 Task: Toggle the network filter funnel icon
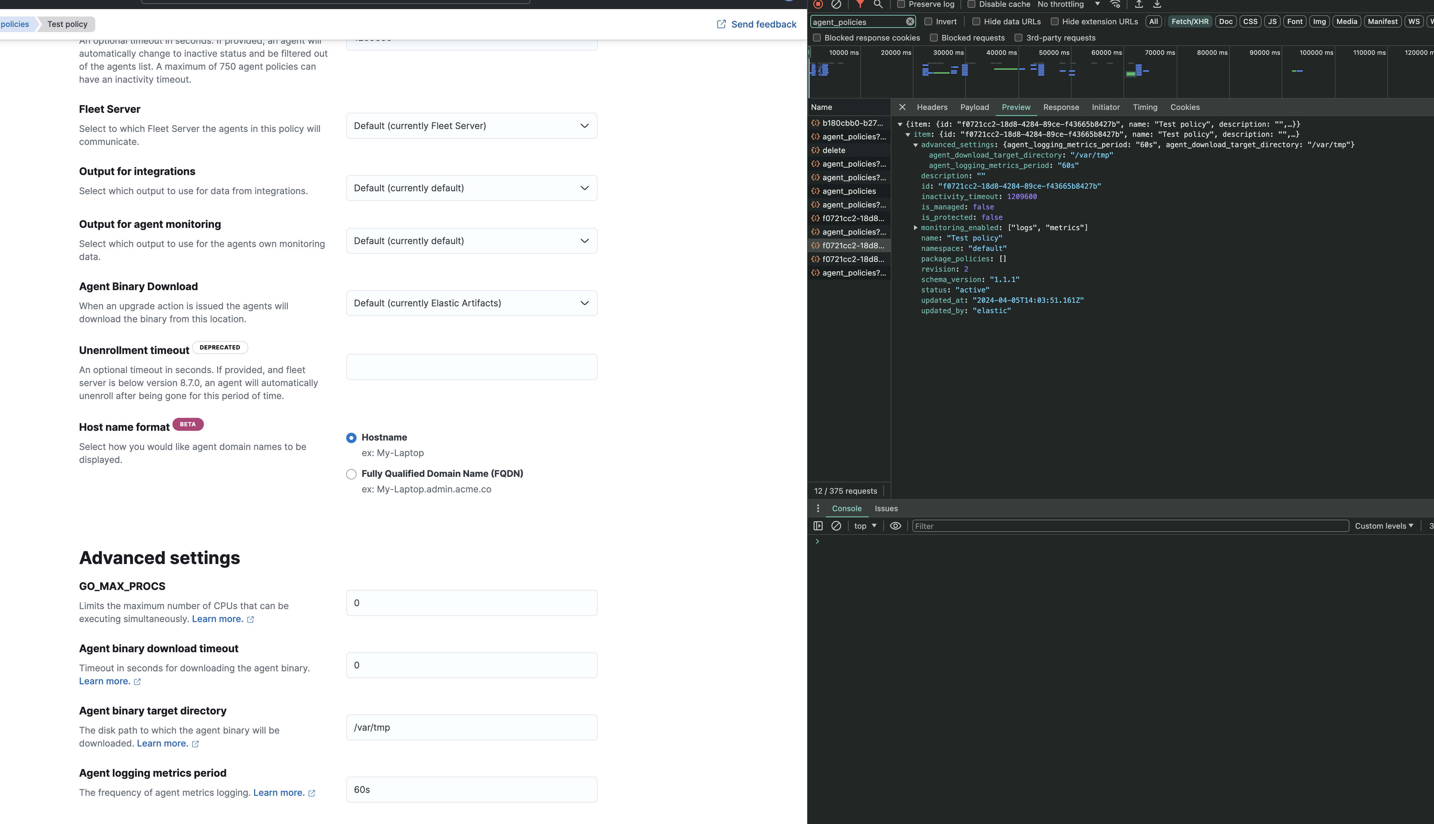pos(860,4)
